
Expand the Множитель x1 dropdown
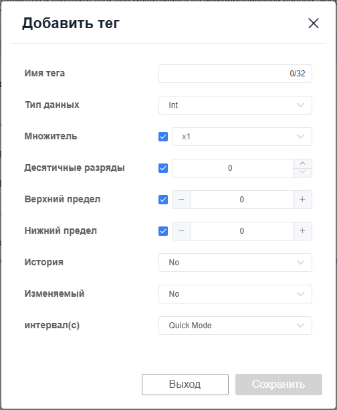(242, 137)
